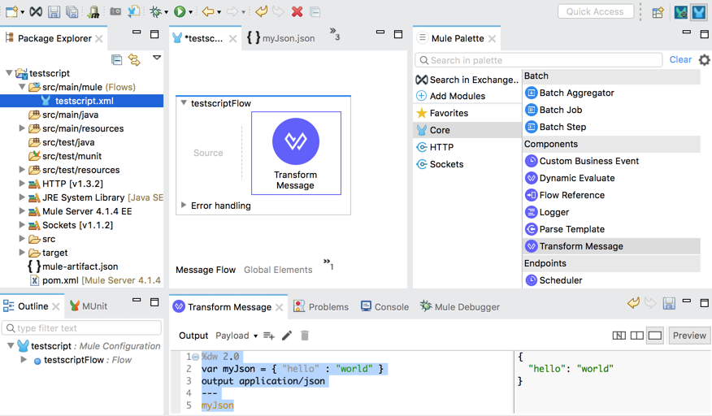
Task: Expand the src/main/resources folder
Action: pos(22,128)
